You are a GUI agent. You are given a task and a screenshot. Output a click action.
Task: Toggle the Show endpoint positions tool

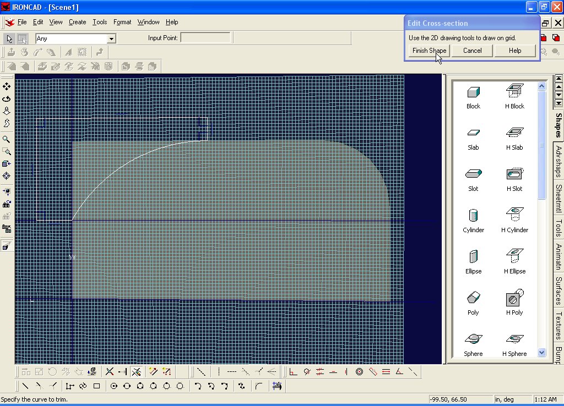click(x=166, y=371)
